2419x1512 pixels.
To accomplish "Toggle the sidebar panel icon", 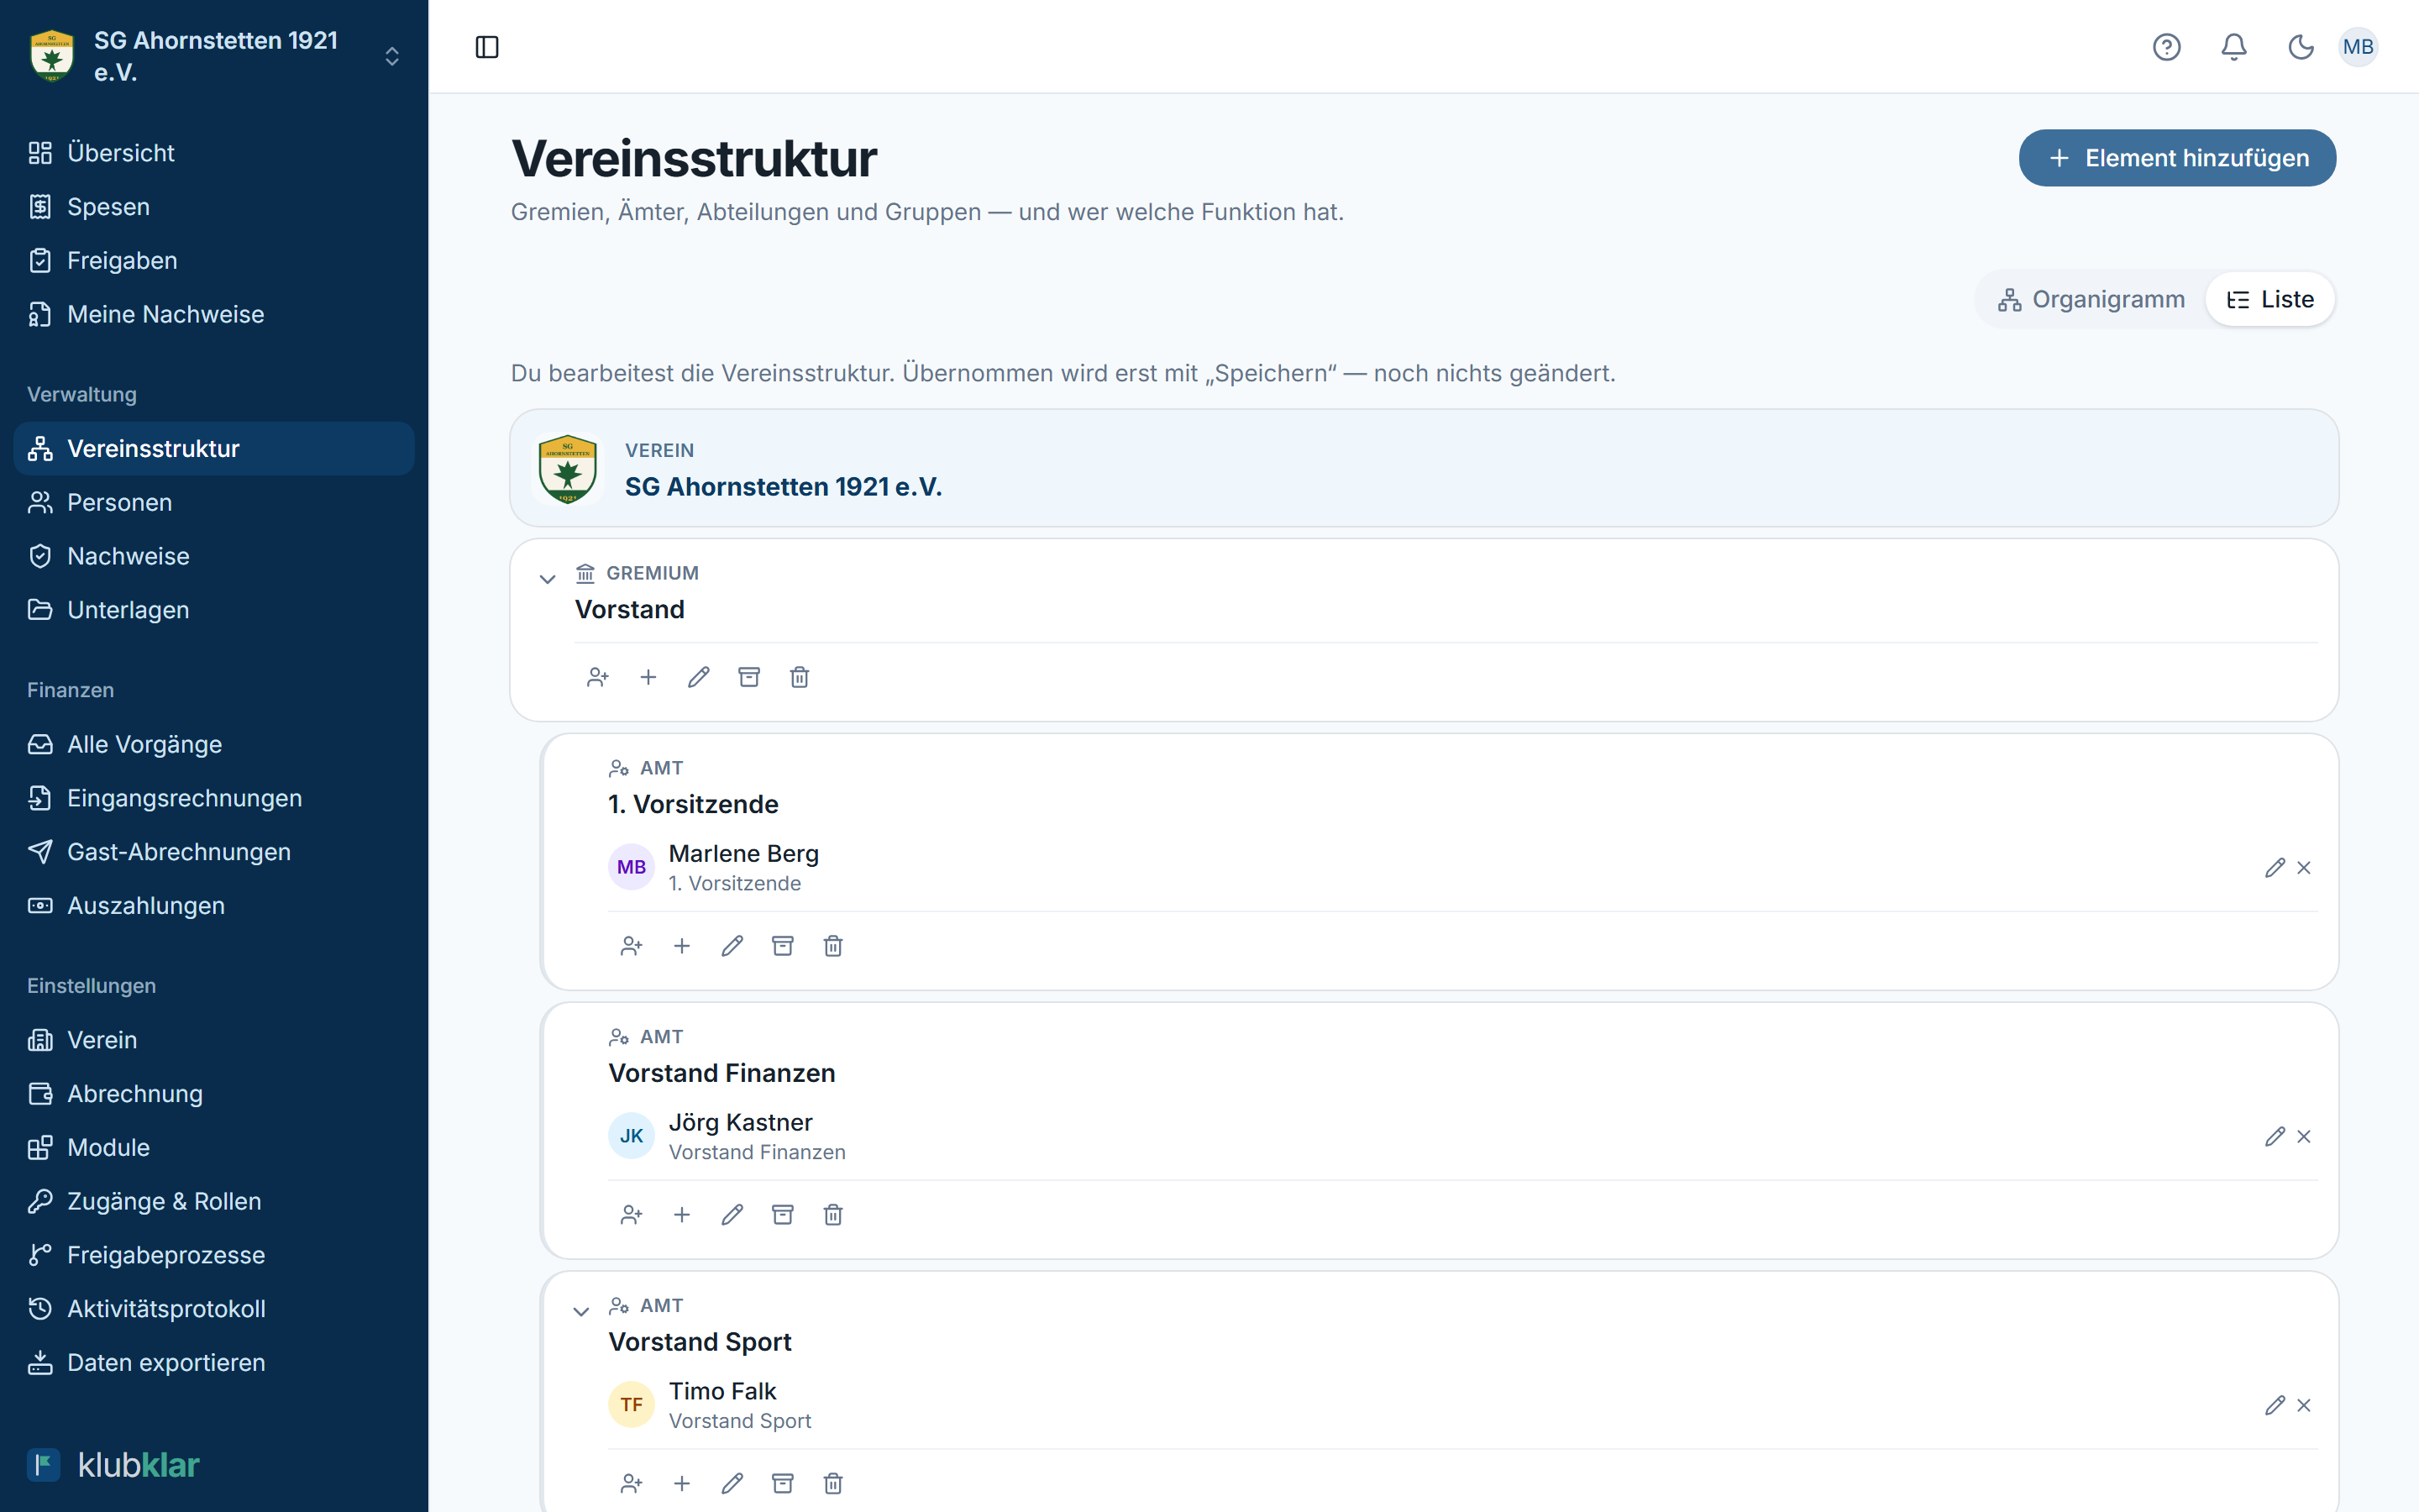I will (487, 47).
